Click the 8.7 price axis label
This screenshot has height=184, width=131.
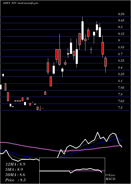[120, 54]
